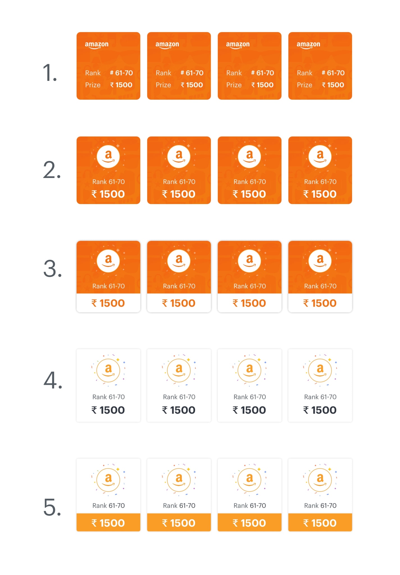Click the ₹ 1500 amount on row 4's second card
400x575 pixels.
[179, 410]
